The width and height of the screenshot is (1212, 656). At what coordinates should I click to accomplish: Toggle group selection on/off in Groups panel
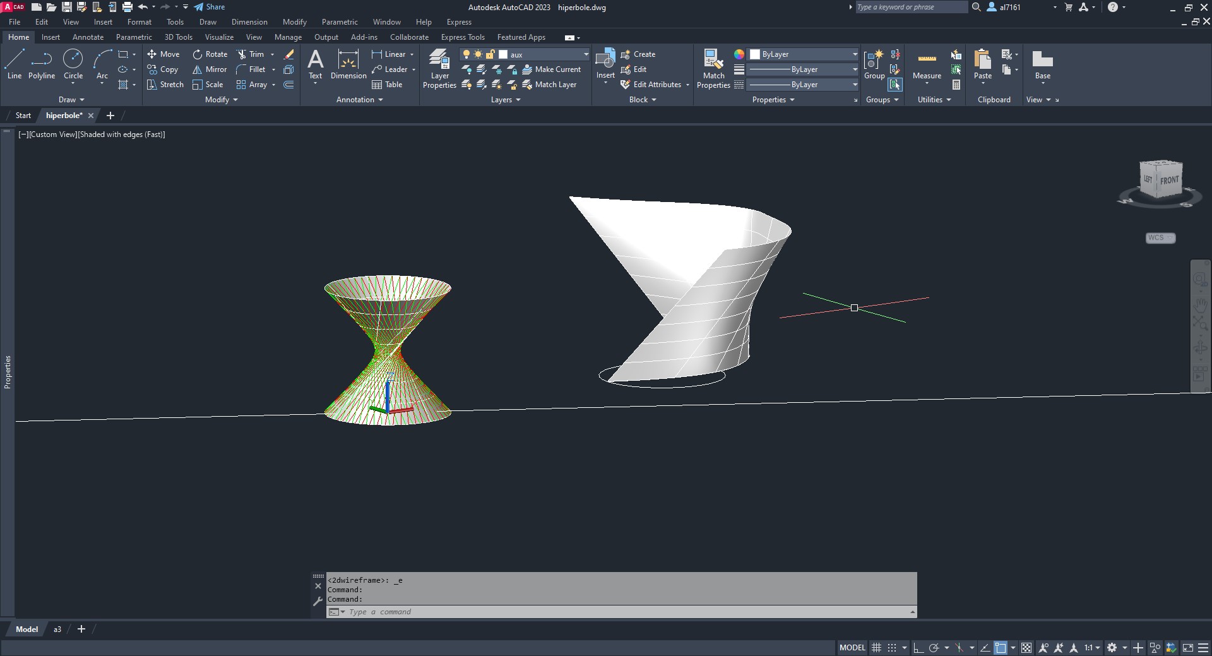coord(894,85)
